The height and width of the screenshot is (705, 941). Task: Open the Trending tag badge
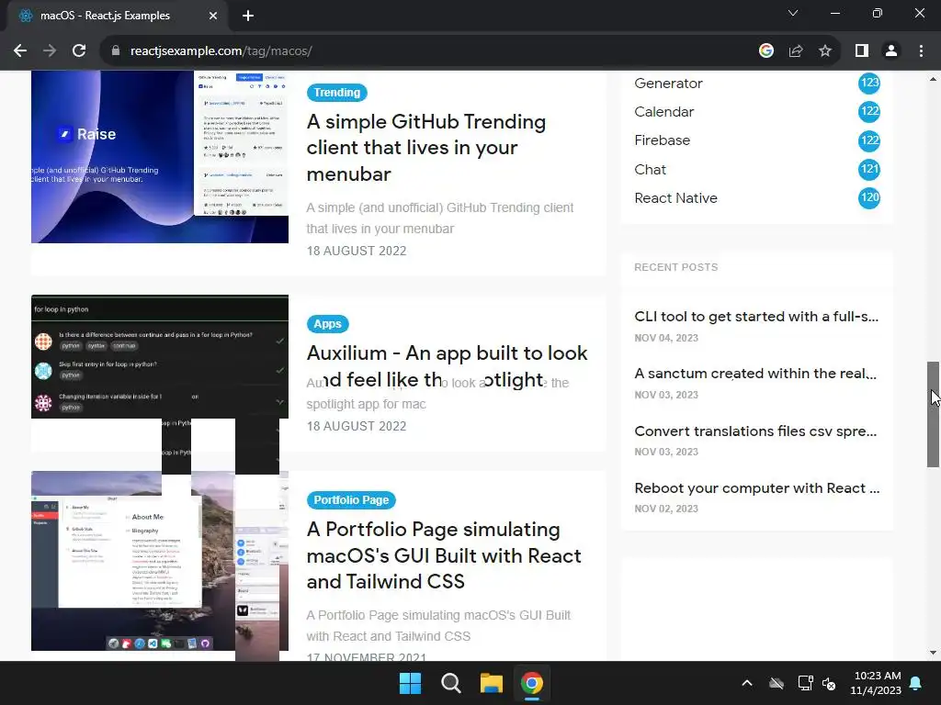tap(336, 93)
